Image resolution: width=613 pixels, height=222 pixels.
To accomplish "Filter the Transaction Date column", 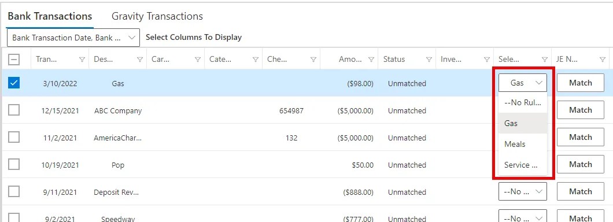I will [x=82, y=60].
